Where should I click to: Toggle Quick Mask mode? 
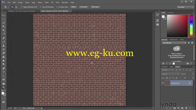[4, 98]
